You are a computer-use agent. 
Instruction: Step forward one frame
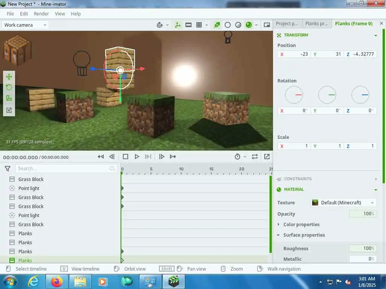(x=162, y=157)
